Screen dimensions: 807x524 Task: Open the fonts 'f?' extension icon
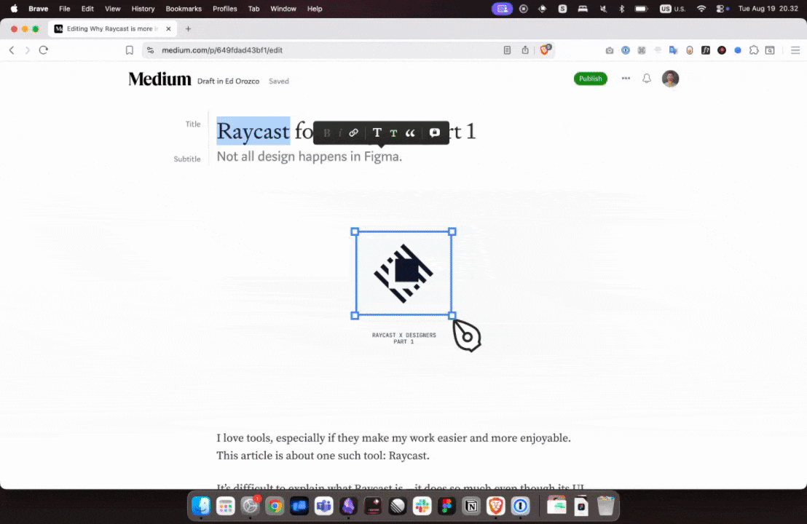(706, 50)
